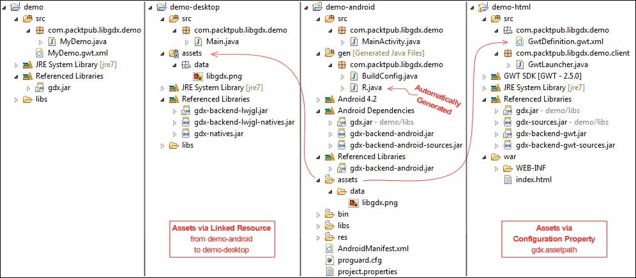Click the MyDemo.java file icon
This screenshot has width=636, height=278.
[x=52, y=42]
